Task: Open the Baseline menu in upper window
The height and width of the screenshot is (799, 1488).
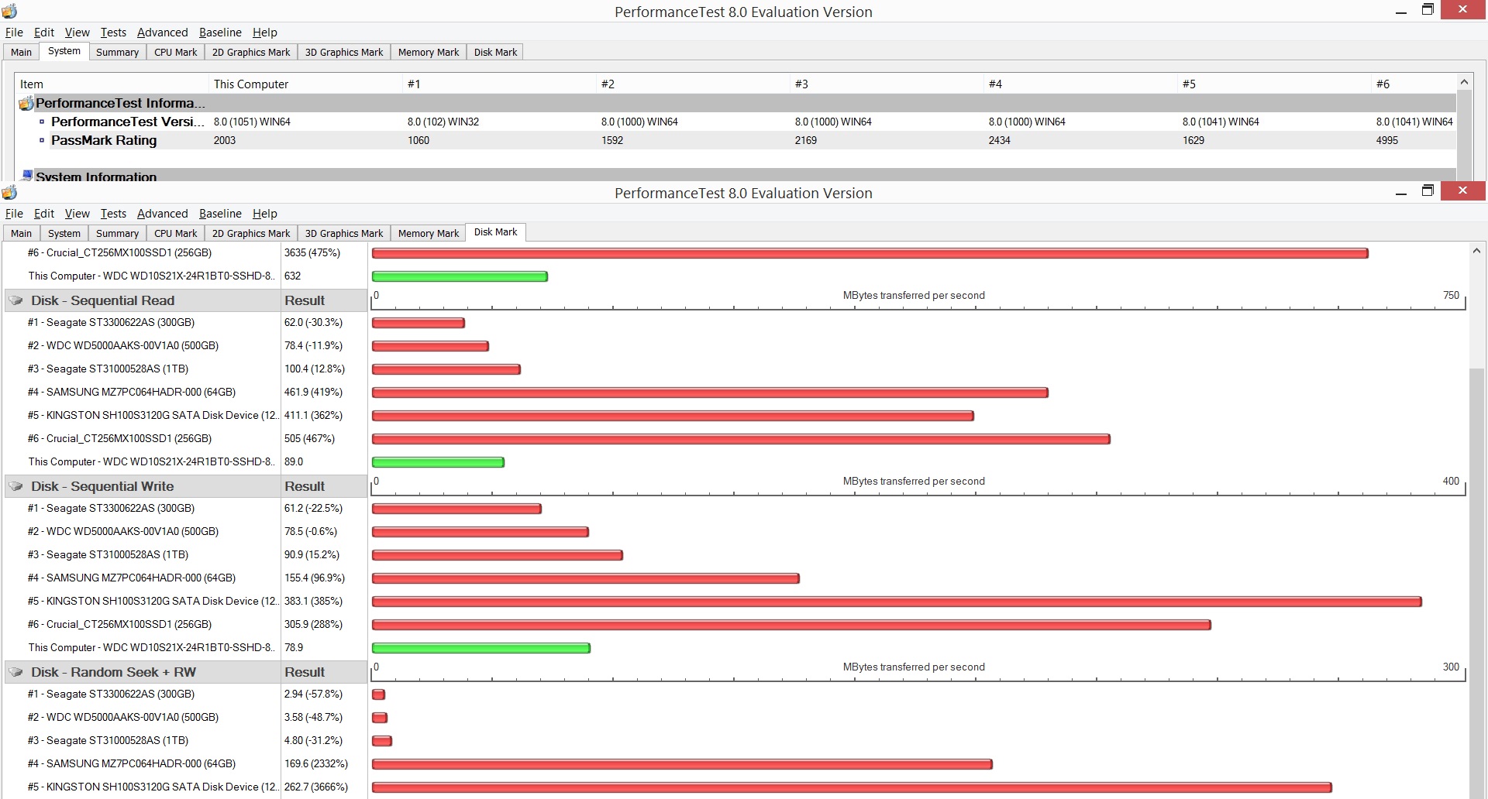Action: pyautogui.click(x=220, y=33)
